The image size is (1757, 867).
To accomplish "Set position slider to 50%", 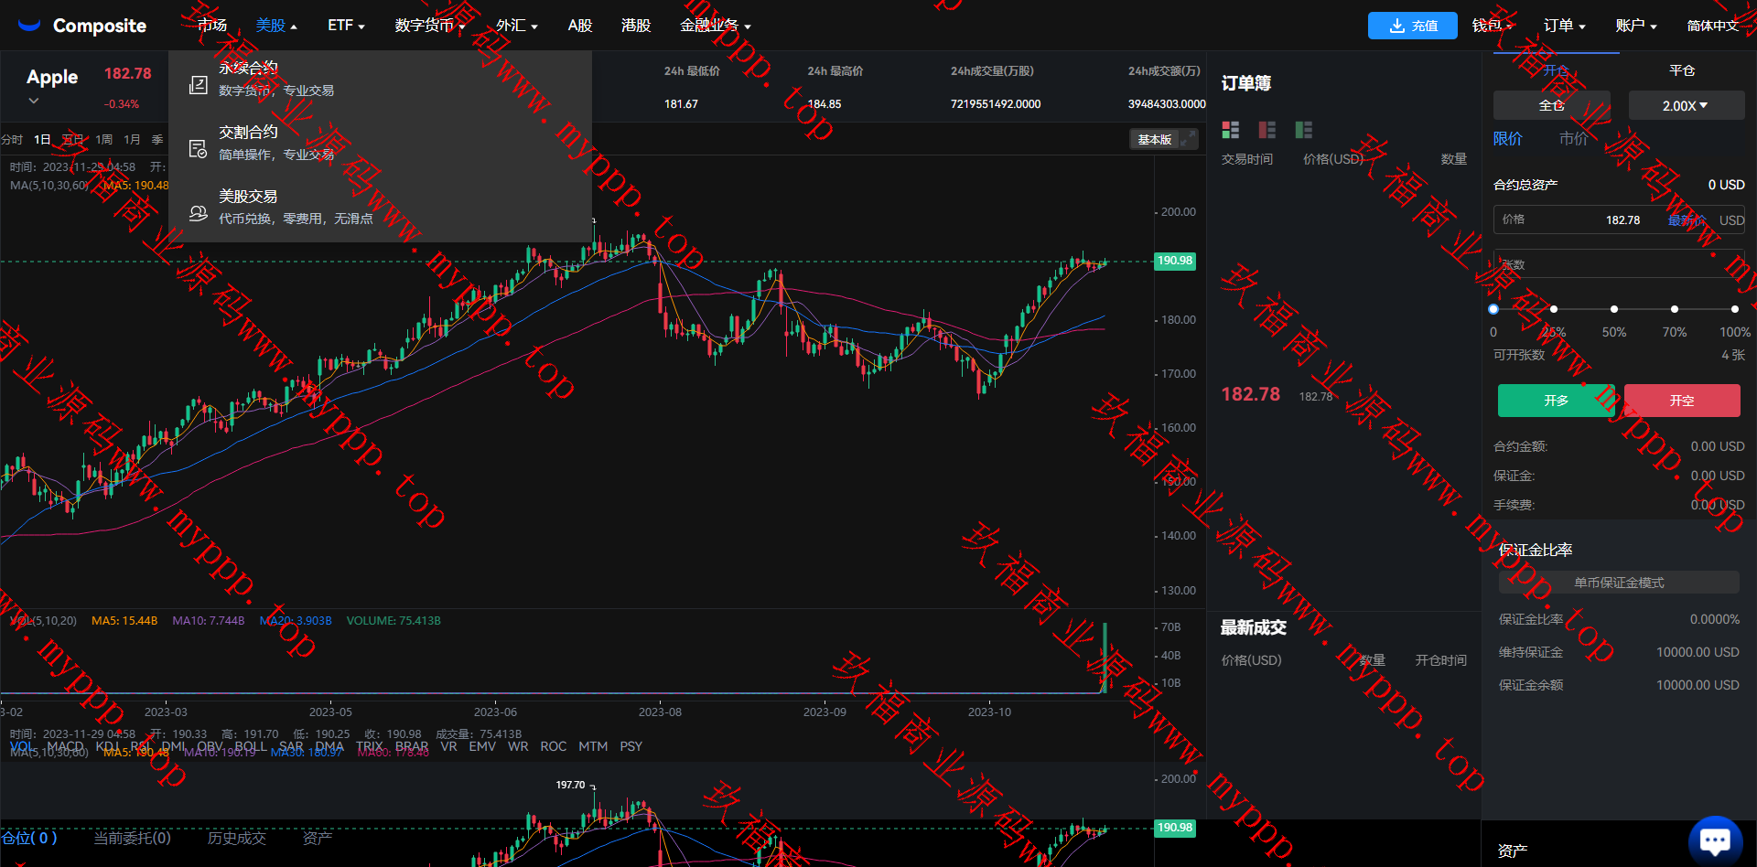I will (x=1614, y=309).
